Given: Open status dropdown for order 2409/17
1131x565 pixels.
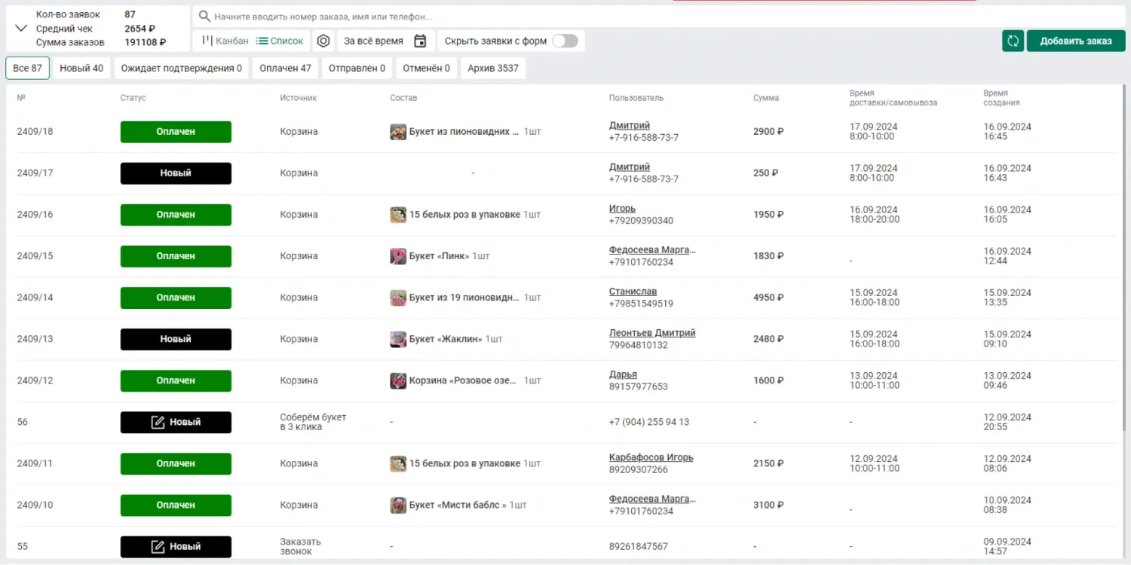Looking at the screenshot, I should (x=176, y=173).
